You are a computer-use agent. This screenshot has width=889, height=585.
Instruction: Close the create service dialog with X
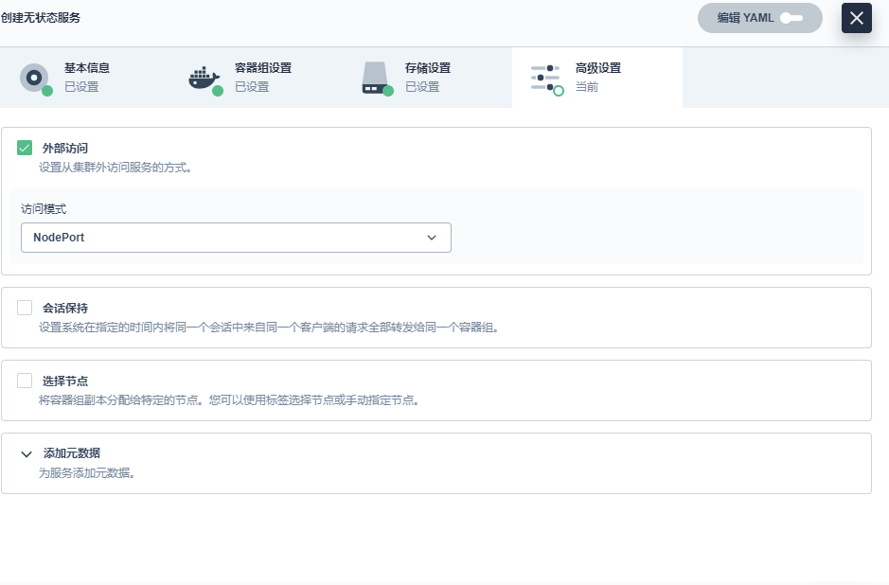[856, 18]
